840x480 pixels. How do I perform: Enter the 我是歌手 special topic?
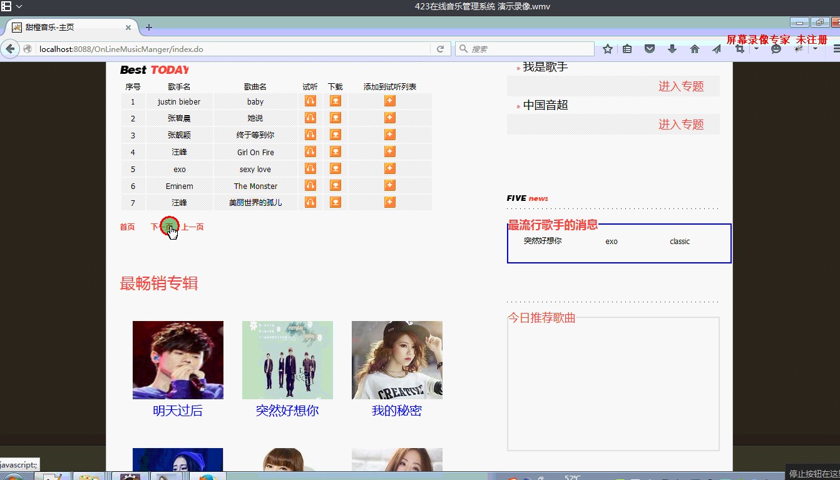click(681, 86)
